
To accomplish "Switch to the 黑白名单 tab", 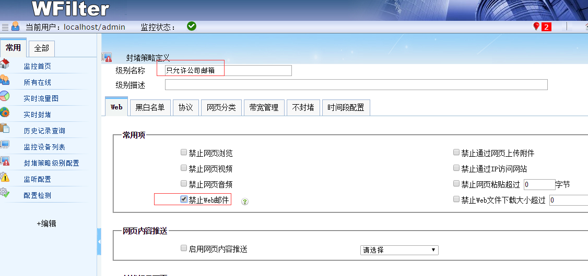I will [x=150, y=108].
